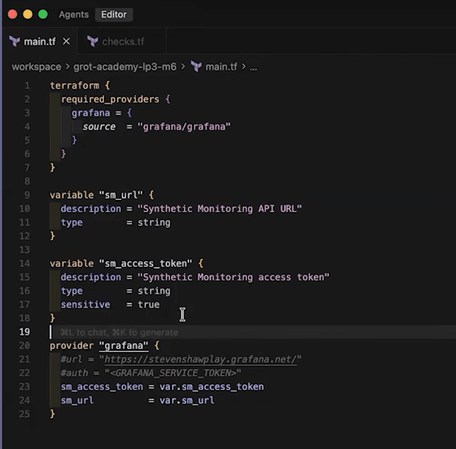
Task: Select the Agents item in the title bar
Action: coord(74,15)
